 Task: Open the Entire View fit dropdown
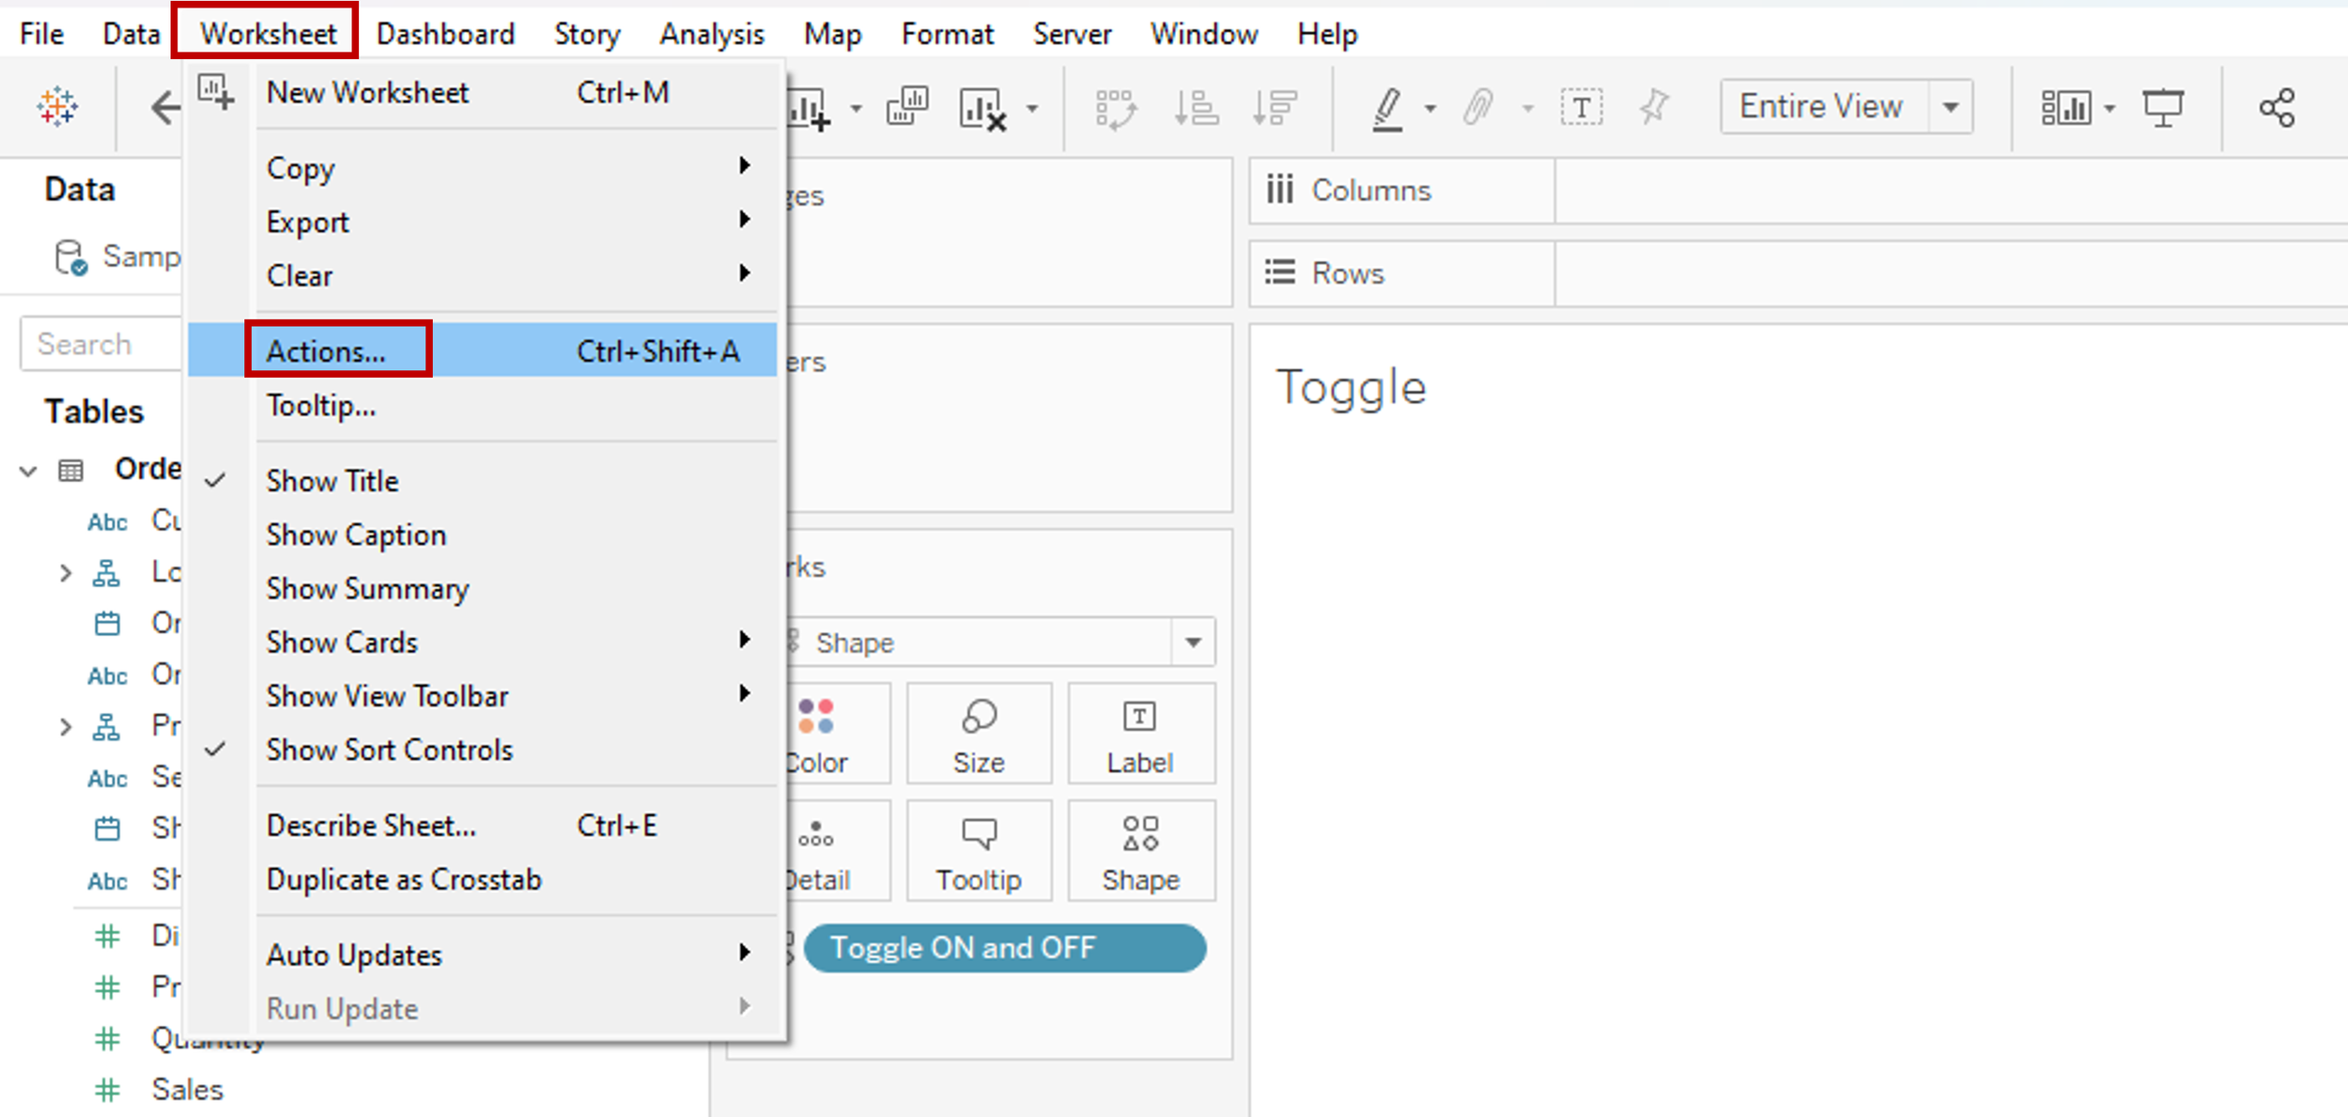point(1951,107)
